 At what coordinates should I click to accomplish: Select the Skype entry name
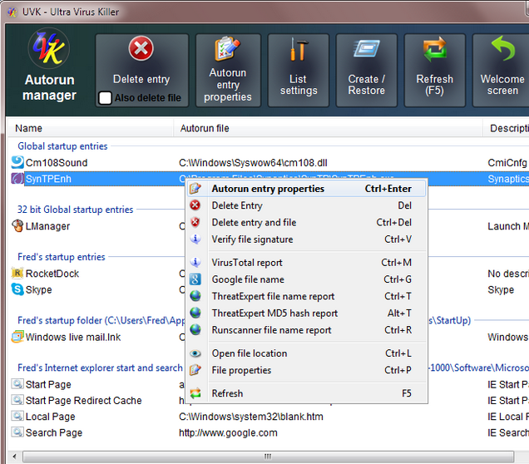[38, 289]
